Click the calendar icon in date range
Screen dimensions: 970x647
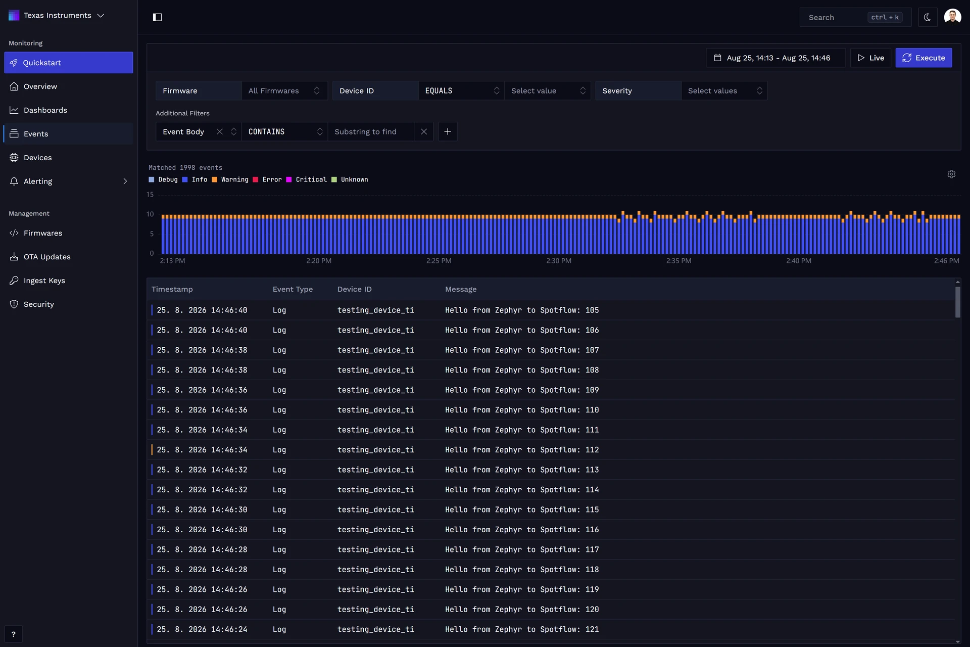tap(717, 58)
